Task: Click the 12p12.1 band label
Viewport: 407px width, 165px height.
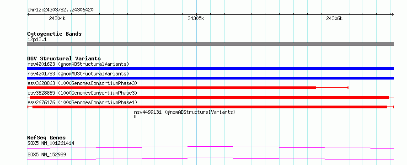Action: 37,40
